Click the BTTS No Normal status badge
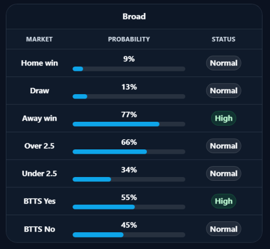 point(224,229)
